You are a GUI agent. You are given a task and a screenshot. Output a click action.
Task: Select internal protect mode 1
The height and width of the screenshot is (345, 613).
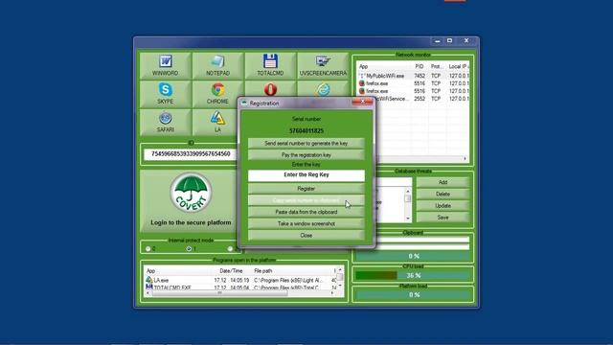click(x=189, y=249)
